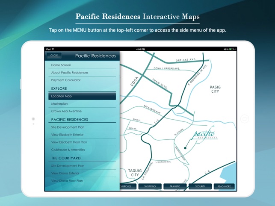
Task: Tap the EDSA road label
Action: pyautogui.click(x=135, y=81)
